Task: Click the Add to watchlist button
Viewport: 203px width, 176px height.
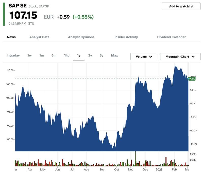Action: [181, 6]
